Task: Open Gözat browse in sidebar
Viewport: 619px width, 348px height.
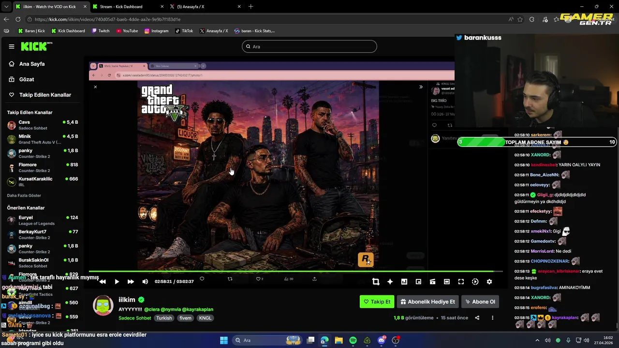Action: pyautogui.click(x=27, y=79)
